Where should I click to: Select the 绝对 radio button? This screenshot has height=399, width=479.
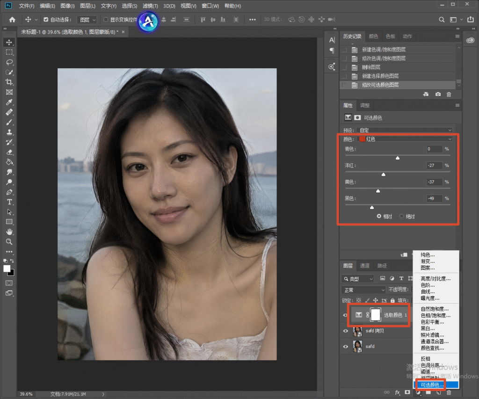[402, 216]
